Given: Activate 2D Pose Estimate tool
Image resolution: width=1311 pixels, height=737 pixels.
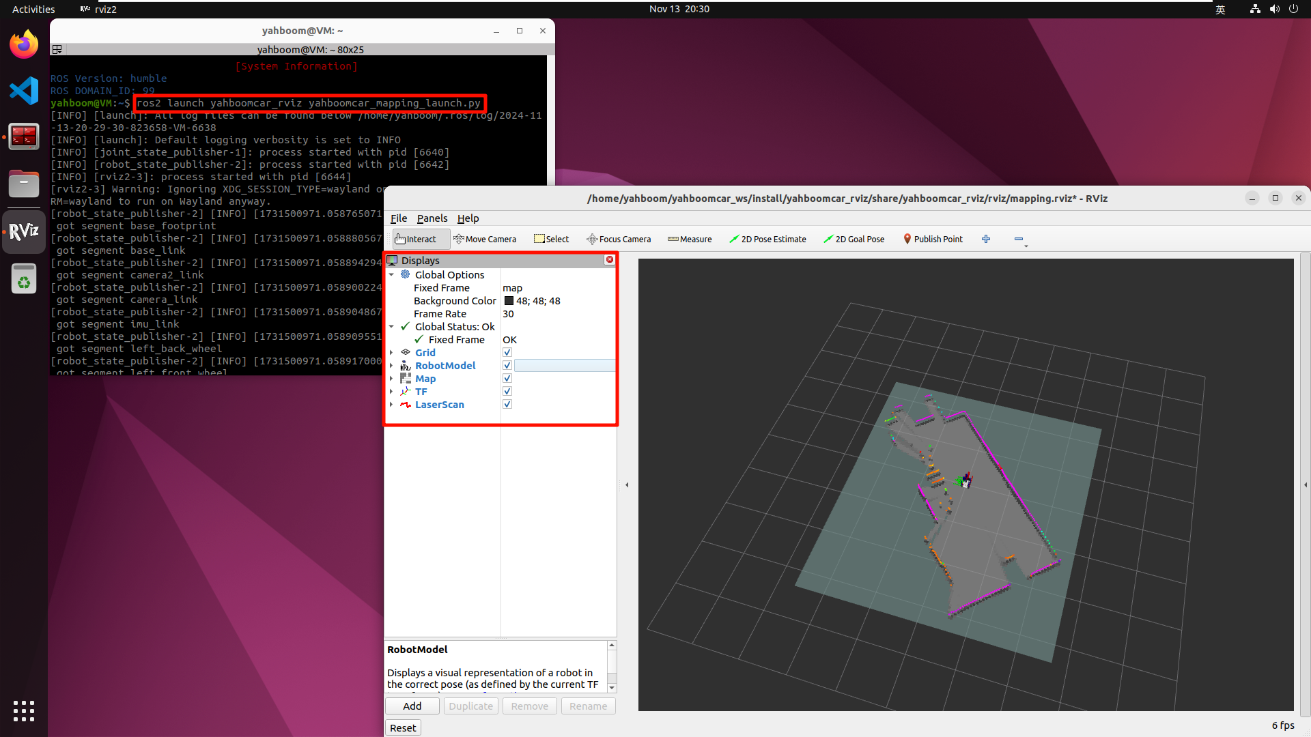Looking at the screenshot, I should [x=767, y=239].
